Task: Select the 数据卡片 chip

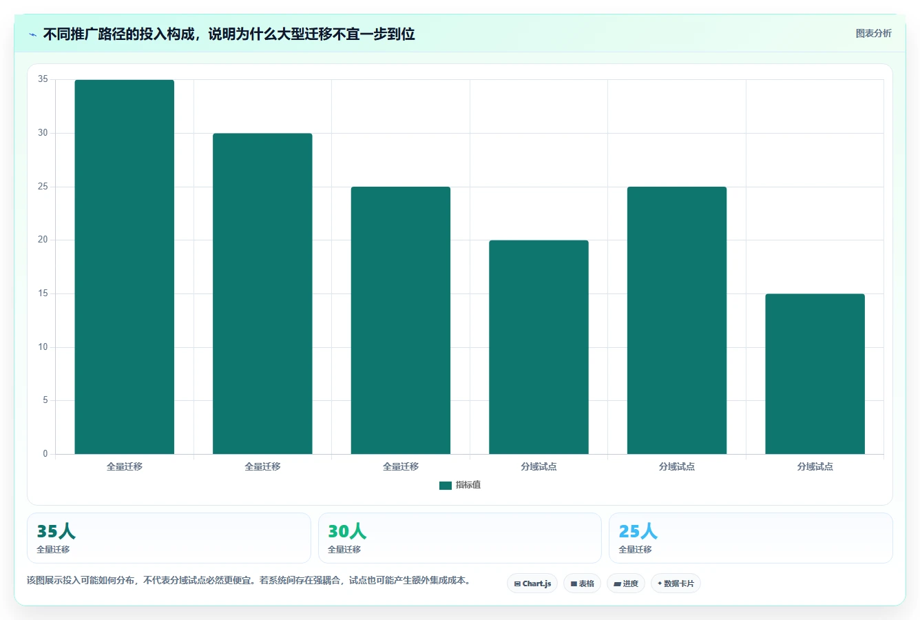Action: (x=676, y=583)
